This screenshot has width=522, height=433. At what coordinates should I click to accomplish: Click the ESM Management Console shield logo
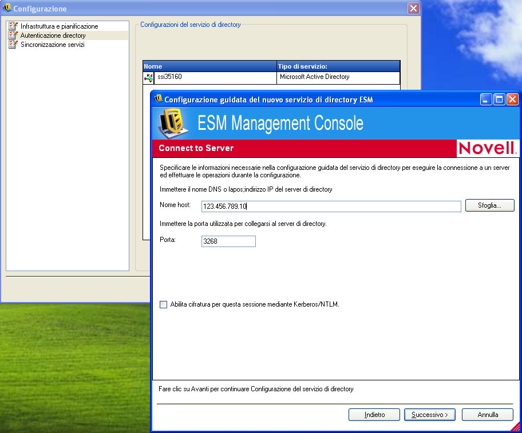(x=172, y=123)
